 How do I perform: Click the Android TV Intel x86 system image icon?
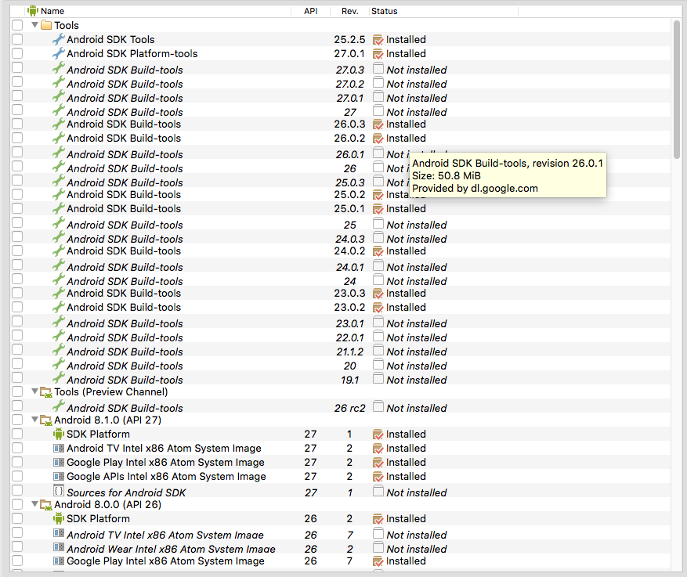pyautogui.click(x=59, y=448)
